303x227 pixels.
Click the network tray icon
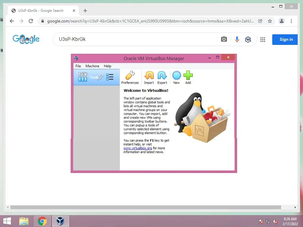pos(268,221)
